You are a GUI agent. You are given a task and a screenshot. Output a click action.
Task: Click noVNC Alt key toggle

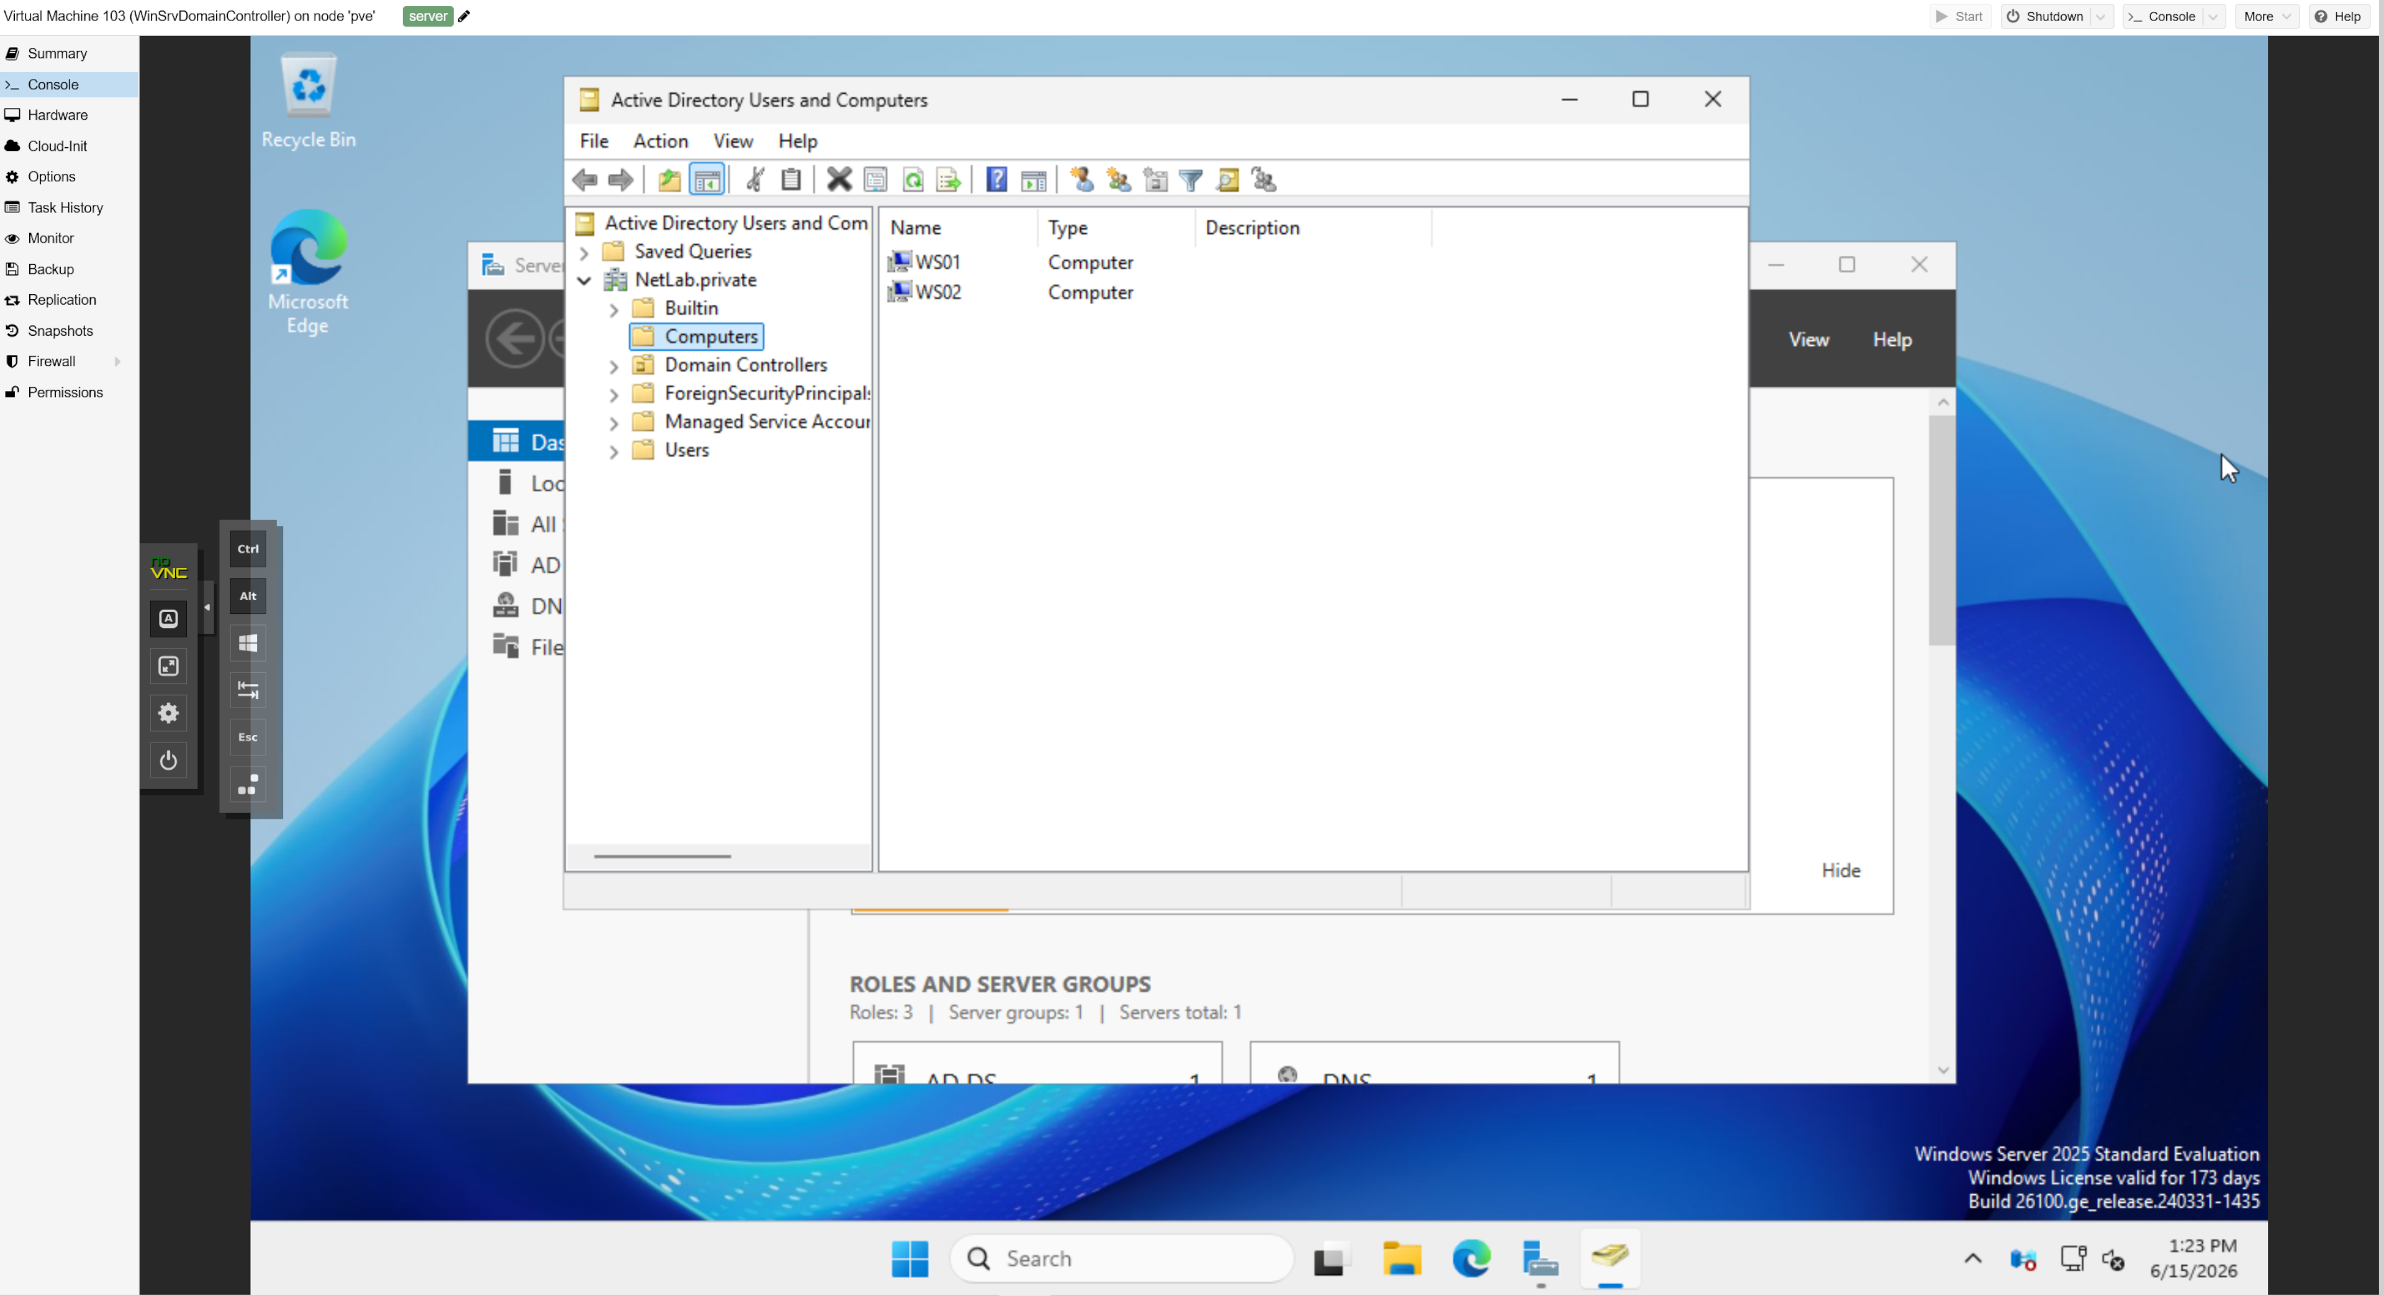(x=248, y=596)
